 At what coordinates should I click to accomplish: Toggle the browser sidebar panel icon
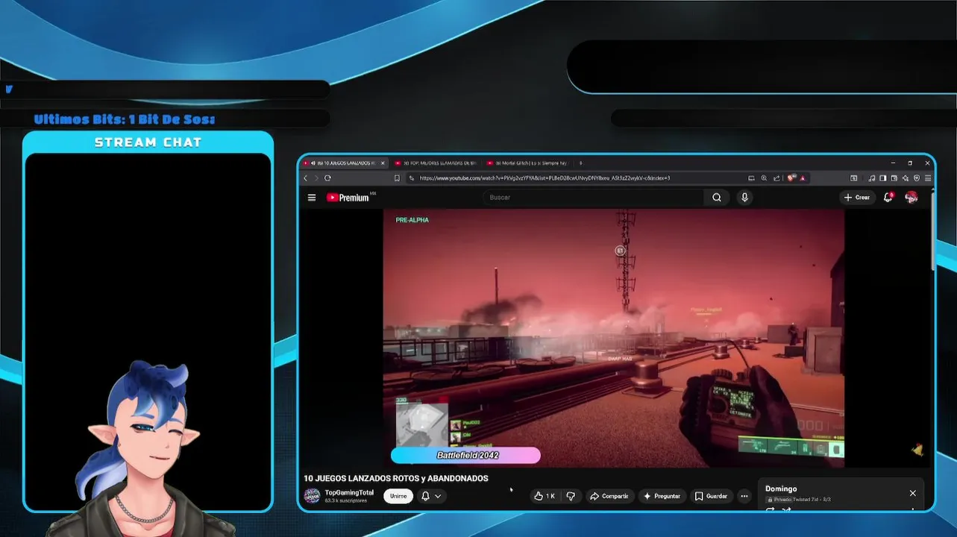click(x=882, y=178)
